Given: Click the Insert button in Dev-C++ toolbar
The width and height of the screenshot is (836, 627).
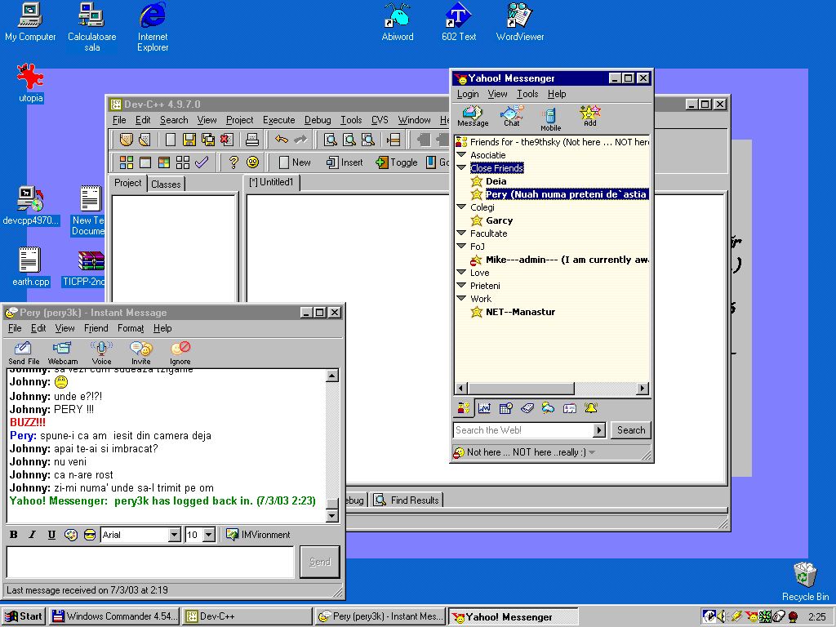Looking at the screenshot, I should pyautogui.click(x=345, y=162).
